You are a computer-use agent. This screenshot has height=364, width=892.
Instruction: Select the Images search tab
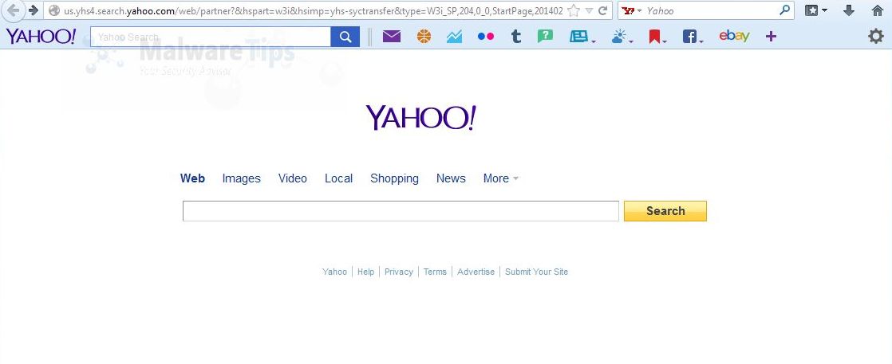click(x=241, y=178)
